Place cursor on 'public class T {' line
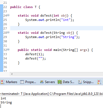This screenshot has height=108, width=103. (25, 7)
